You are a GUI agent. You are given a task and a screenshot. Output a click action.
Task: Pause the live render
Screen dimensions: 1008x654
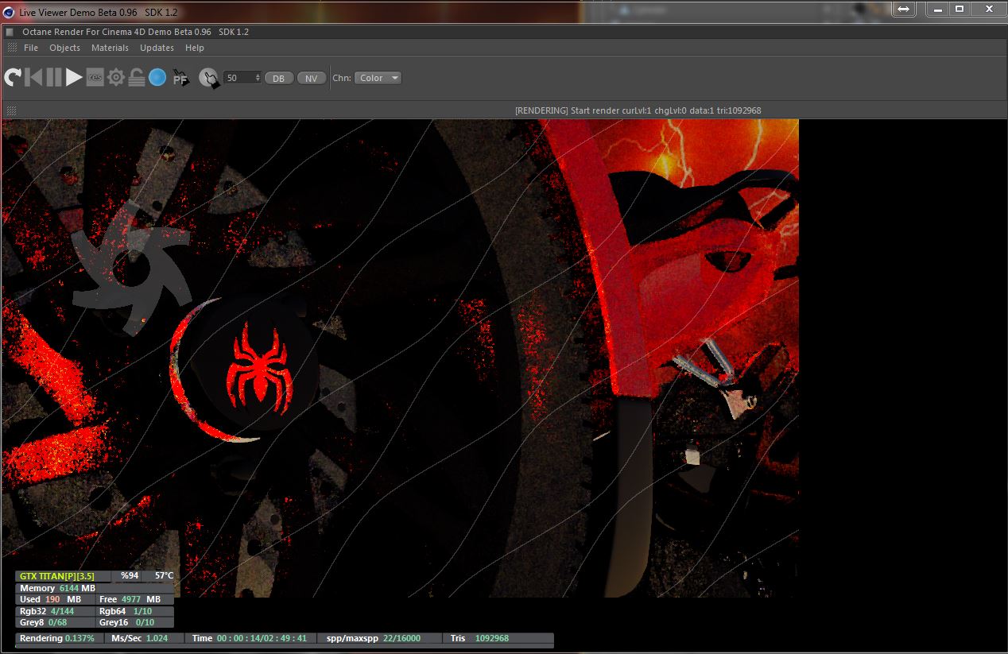(x=53, y=77)
